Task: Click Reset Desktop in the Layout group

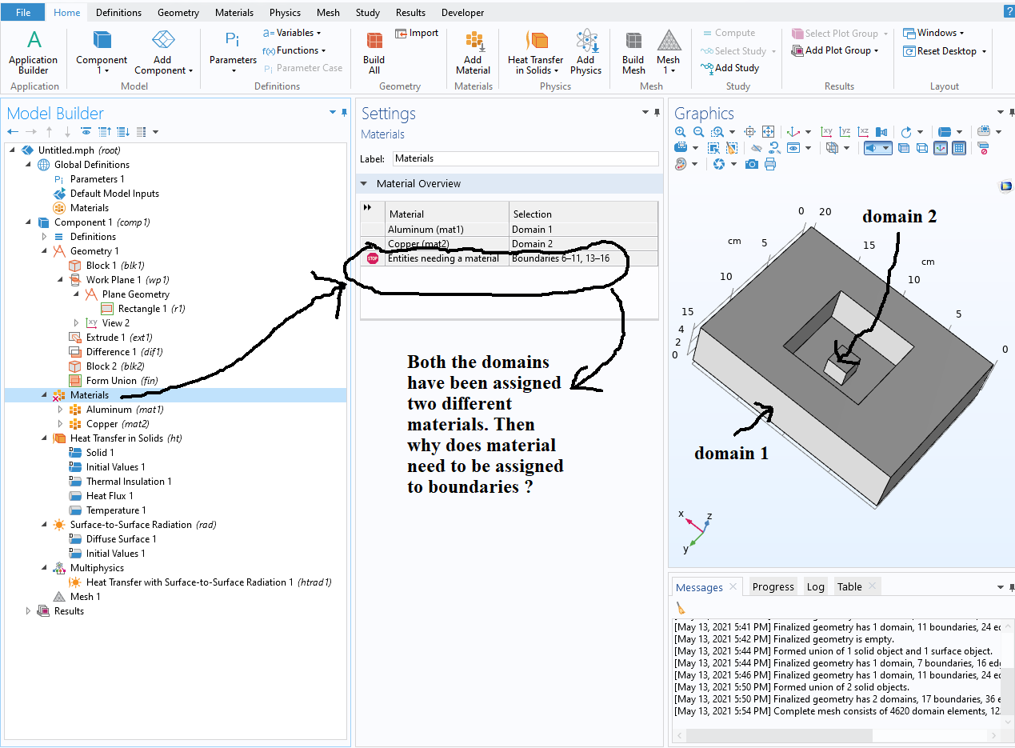Action: (945, 50)
